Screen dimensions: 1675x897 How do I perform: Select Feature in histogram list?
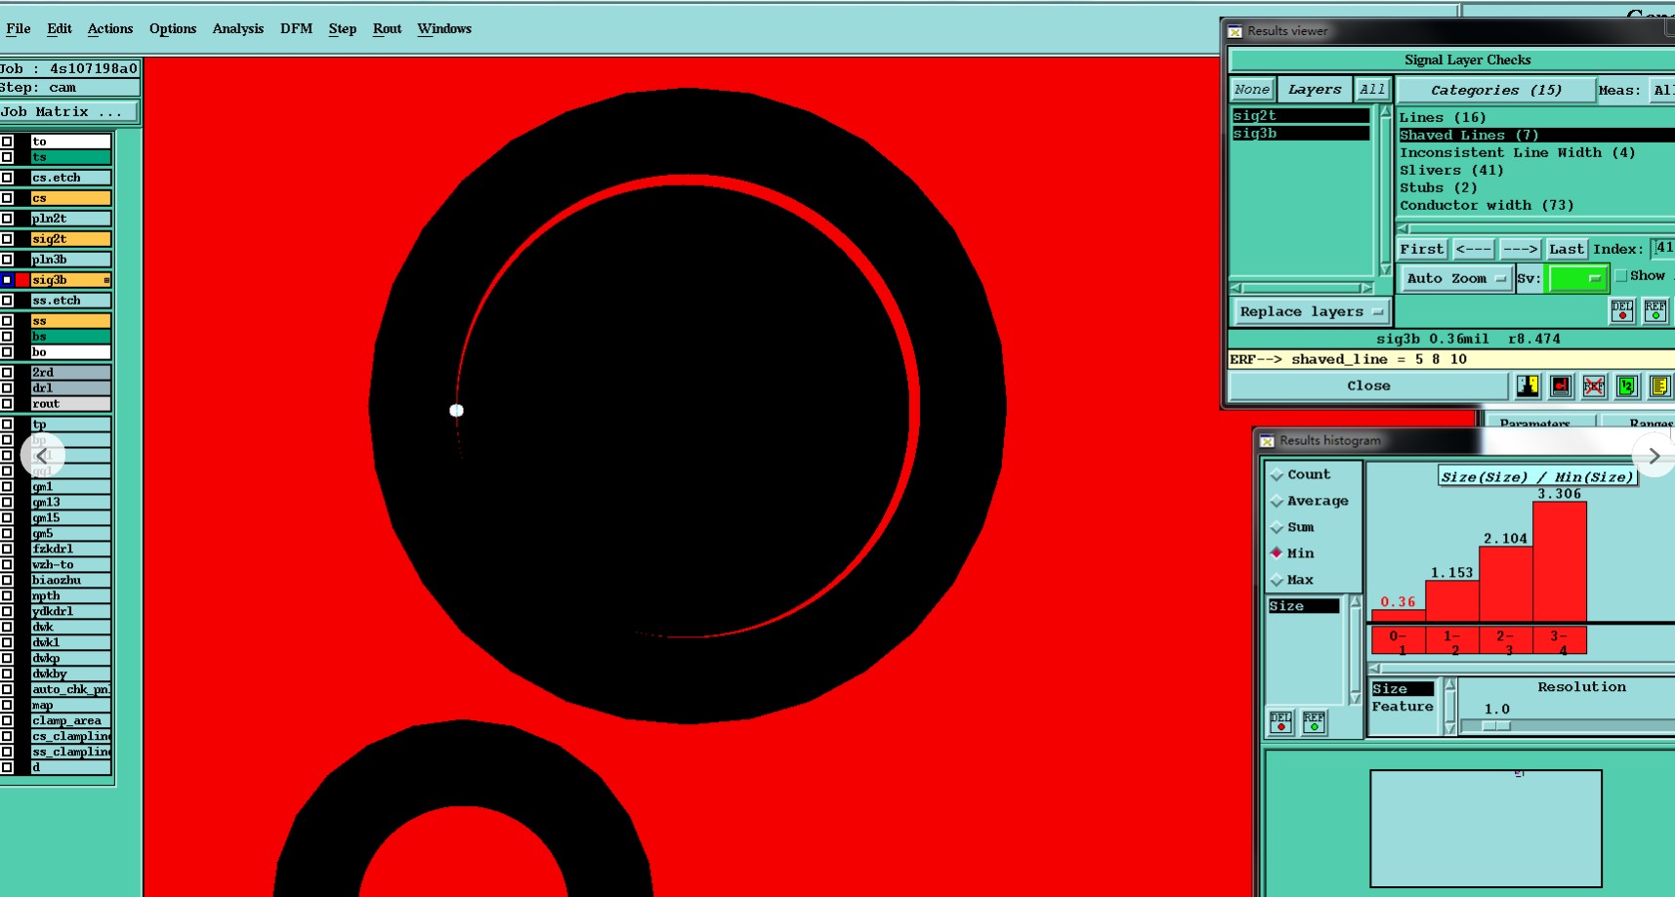[x=1403, y=707]
